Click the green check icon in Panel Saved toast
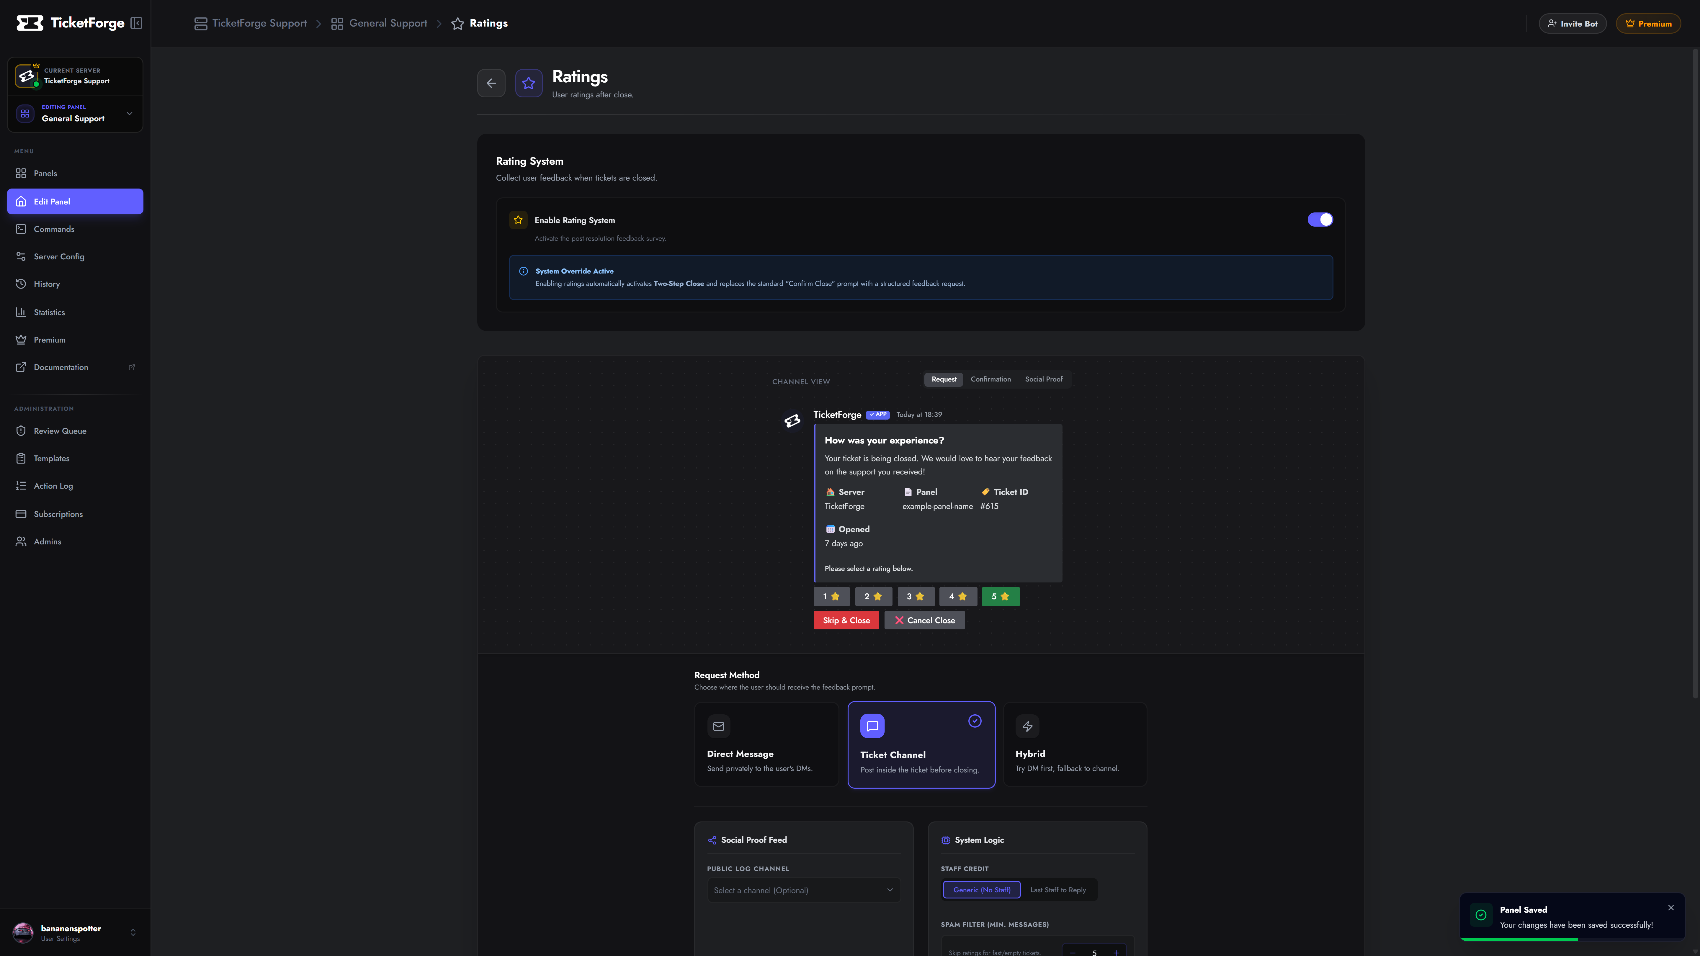The image size is (1700, 956). [1481, 915]
